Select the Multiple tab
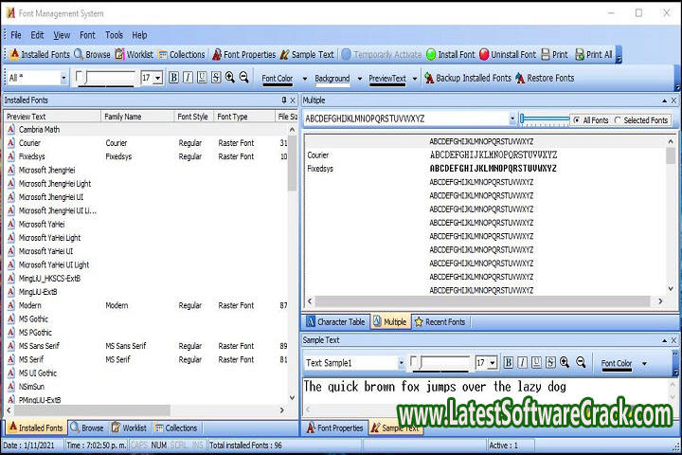 [x=389, y=321]
